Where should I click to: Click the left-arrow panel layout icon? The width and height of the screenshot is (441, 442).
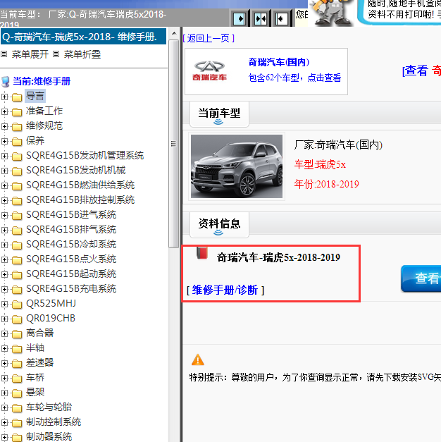tap(281, 19)
